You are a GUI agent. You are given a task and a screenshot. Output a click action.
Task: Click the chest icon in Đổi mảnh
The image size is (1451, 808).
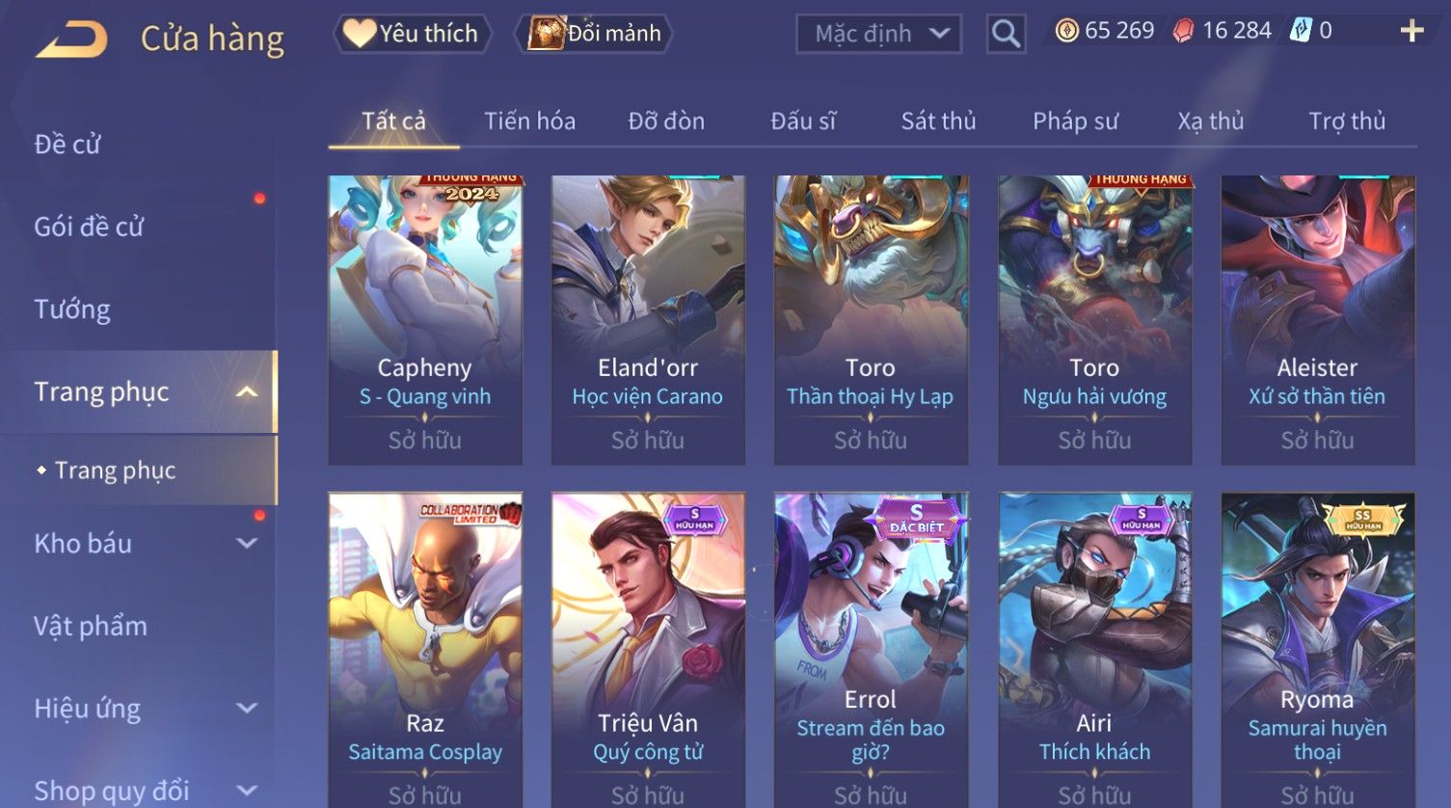pyautogui.click(x=546, y=34)
